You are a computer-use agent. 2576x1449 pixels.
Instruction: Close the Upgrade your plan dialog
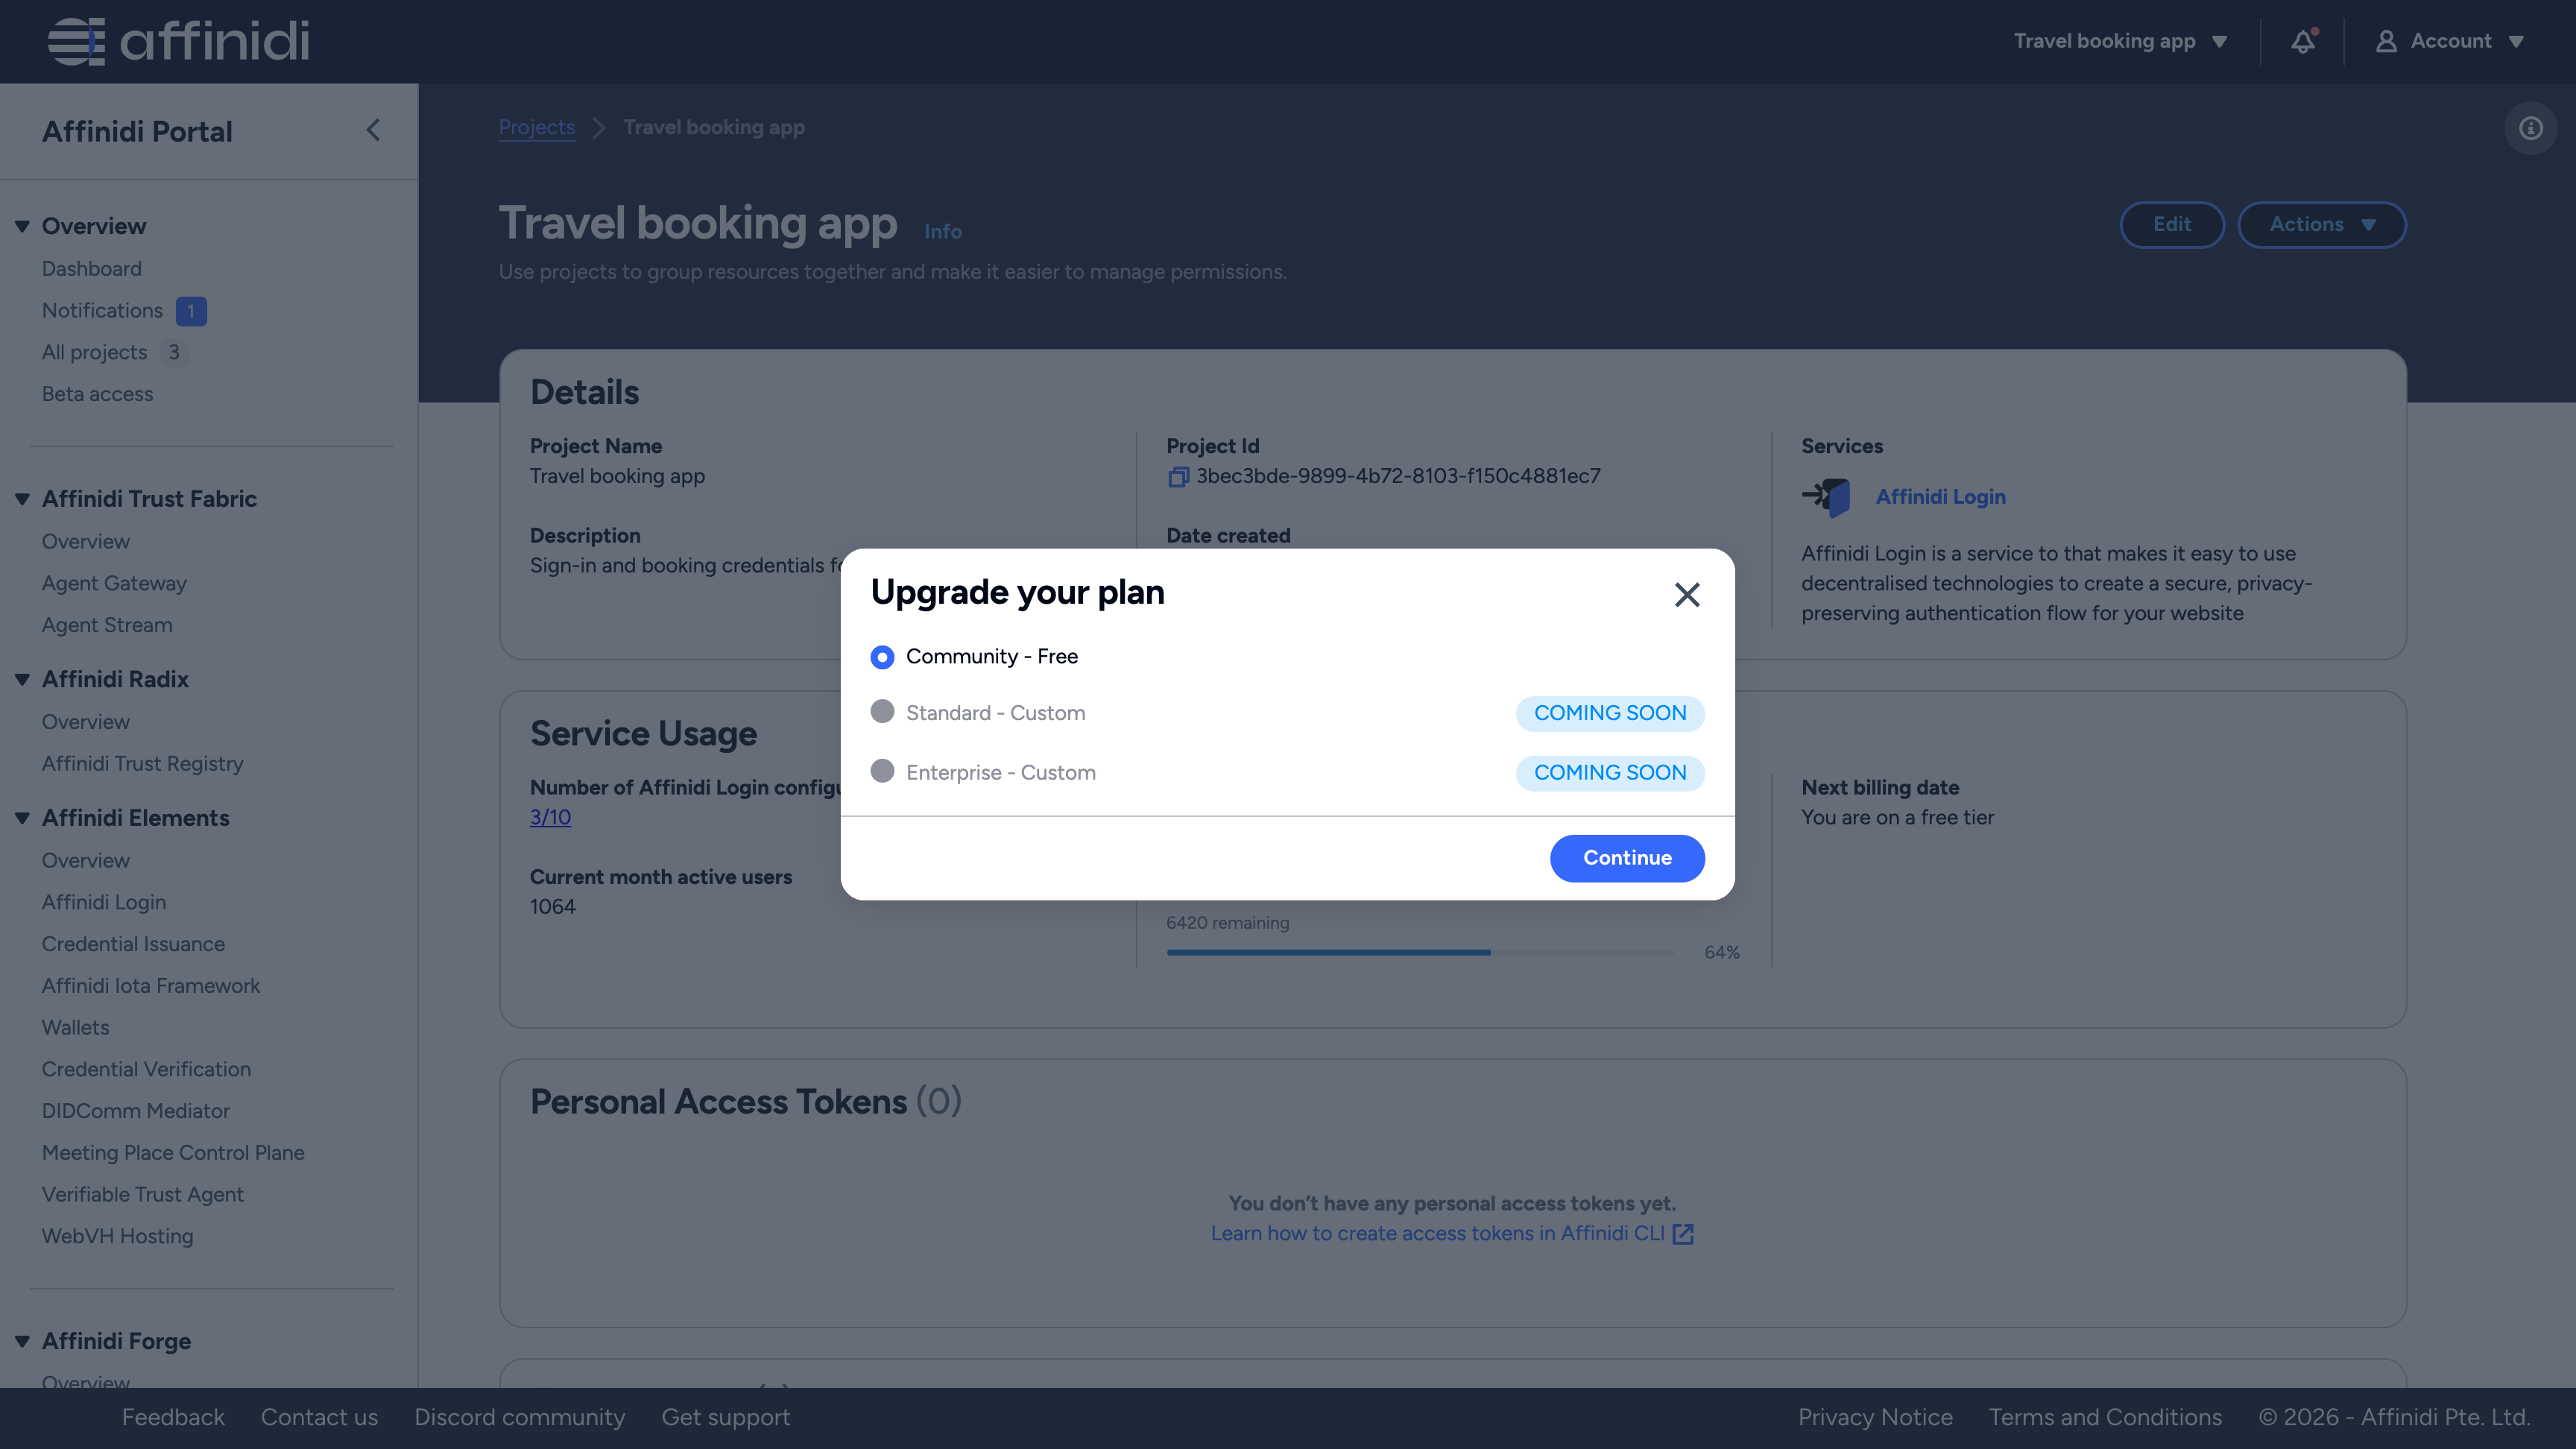pos(1687,595)
